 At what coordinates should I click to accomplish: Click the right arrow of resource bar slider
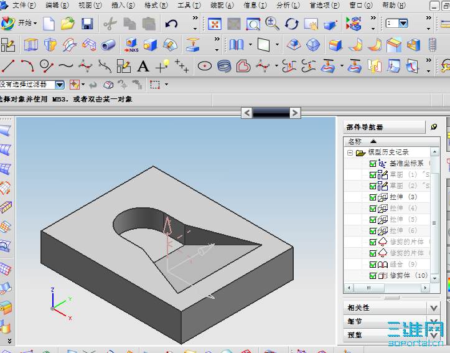point(295,113)
